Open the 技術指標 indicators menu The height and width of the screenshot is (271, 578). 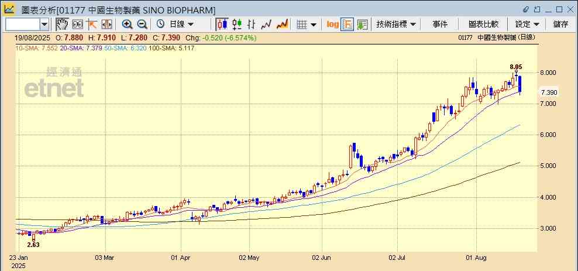[396, 25]
